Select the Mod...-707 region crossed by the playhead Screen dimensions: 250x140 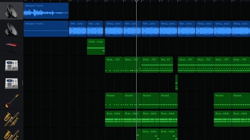(132, 65)
